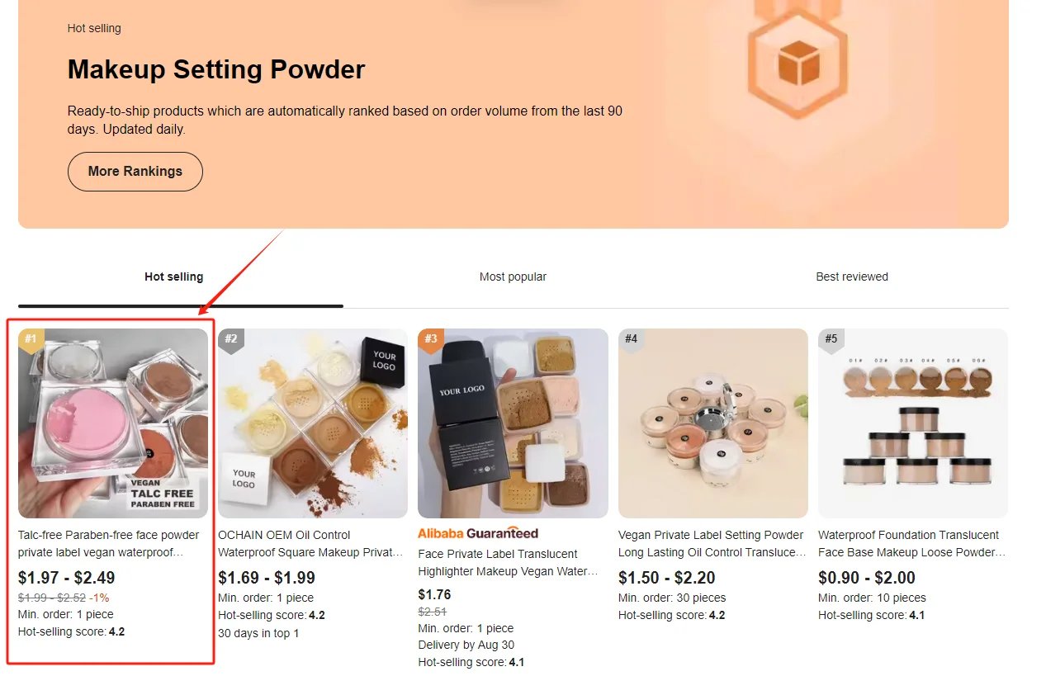Image resolution: width=1046 pixels, height=676 pixels.
Task: Open OCHAIN OEM Oil Control product link
Action: [x=310, y=543]
